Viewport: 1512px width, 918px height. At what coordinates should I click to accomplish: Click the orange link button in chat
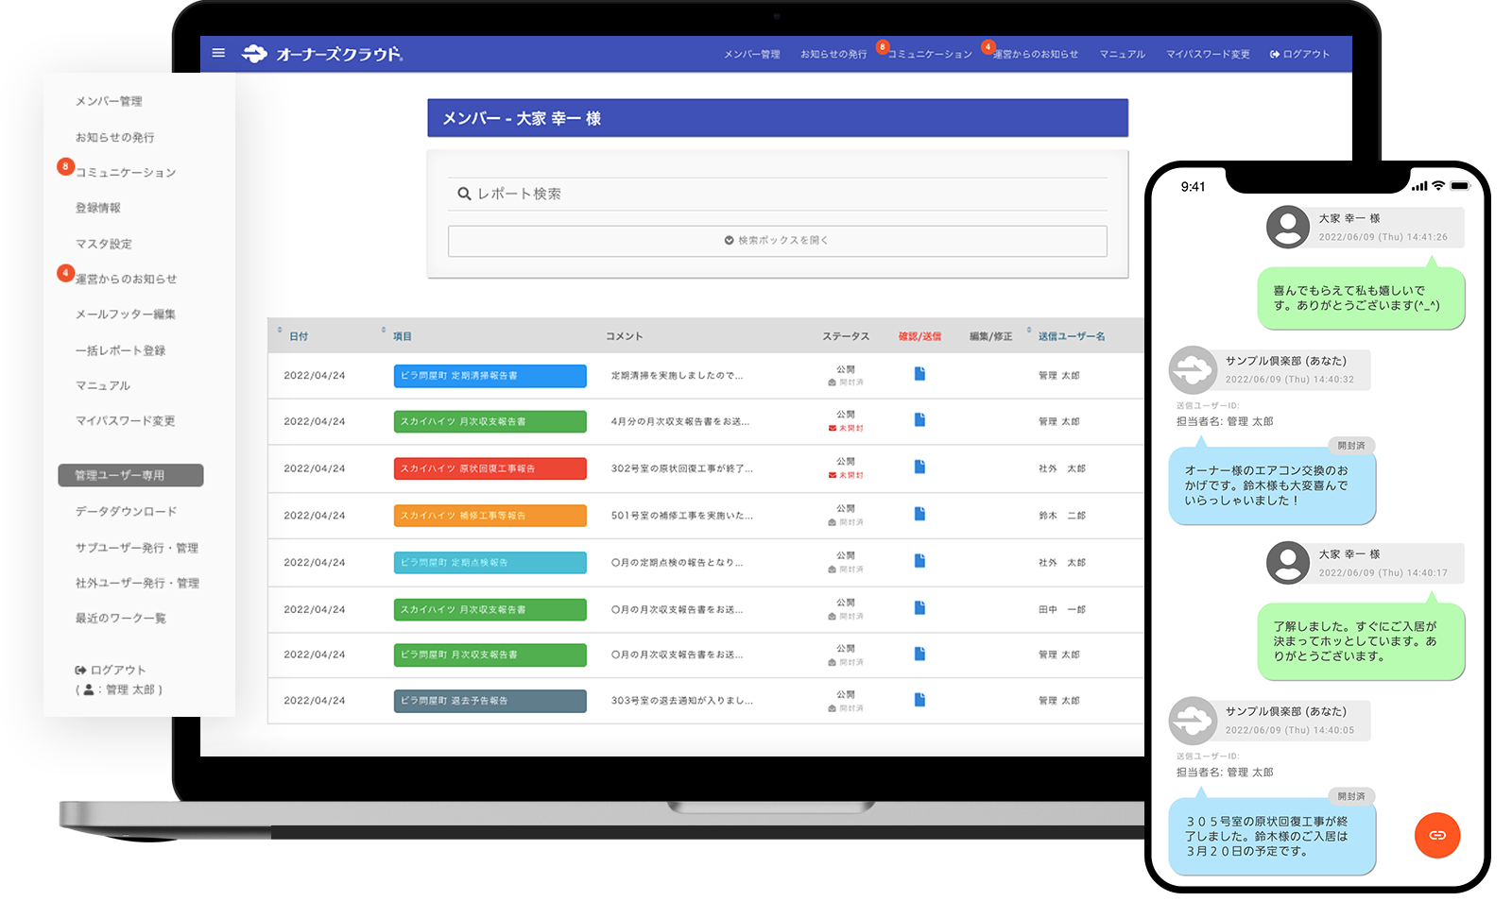[1436, 835]
